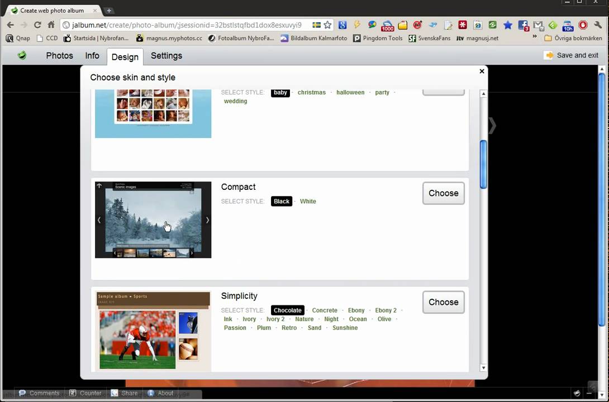Pick the Sand style
Image resolution: width=609 pixels, height=402 pixels.
point(314,328)
